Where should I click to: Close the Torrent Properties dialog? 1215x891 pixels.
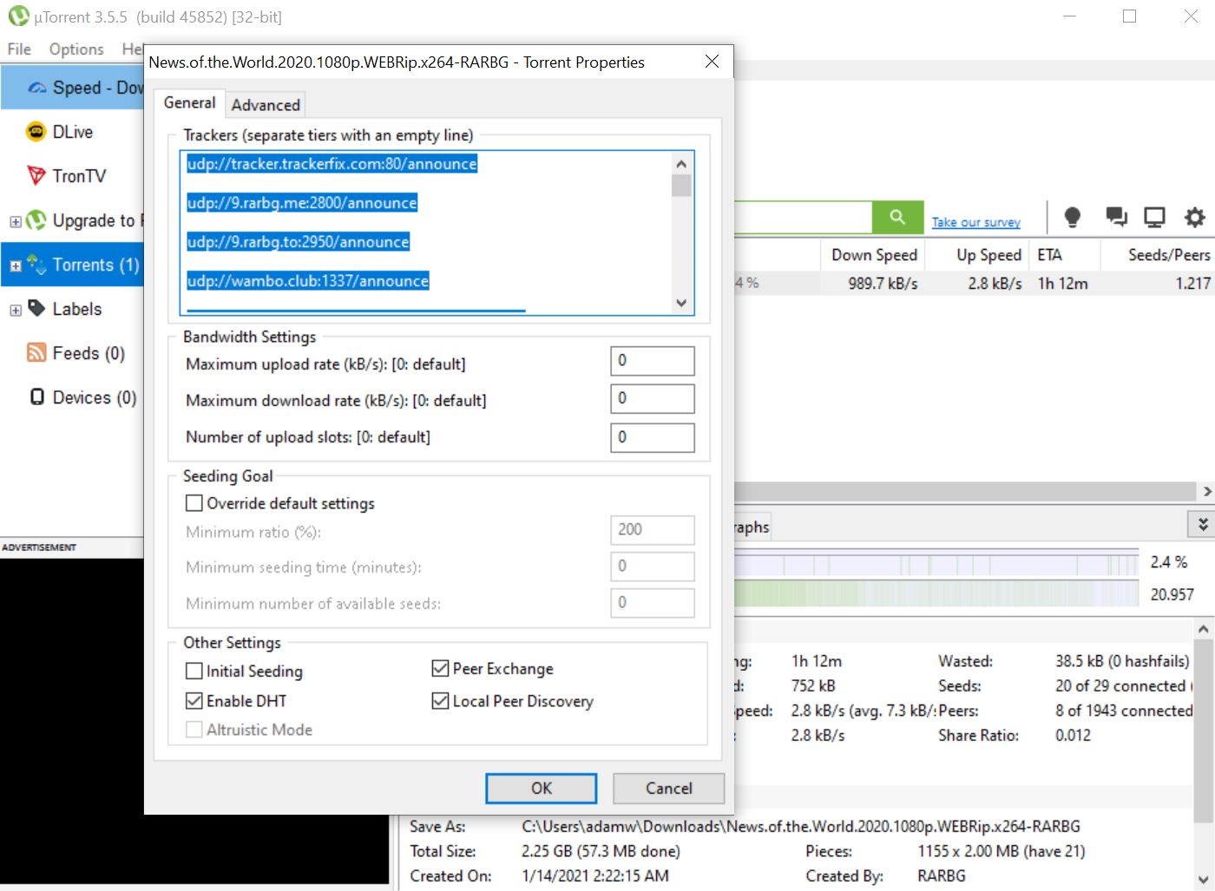point(712,62)
